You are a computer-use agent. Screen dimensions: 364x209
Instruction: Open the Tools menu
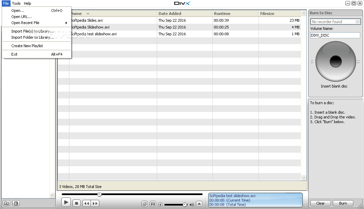(x=16, y=3)
